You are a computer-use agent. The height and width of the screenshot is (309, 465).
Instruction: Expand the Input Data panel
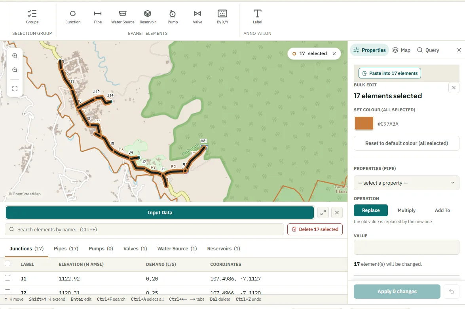[323, 212]
